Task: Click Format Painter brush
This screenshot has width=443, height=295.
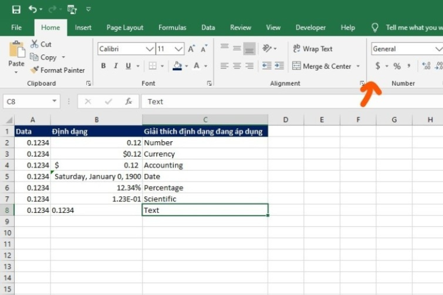Action: pos(57,70)
